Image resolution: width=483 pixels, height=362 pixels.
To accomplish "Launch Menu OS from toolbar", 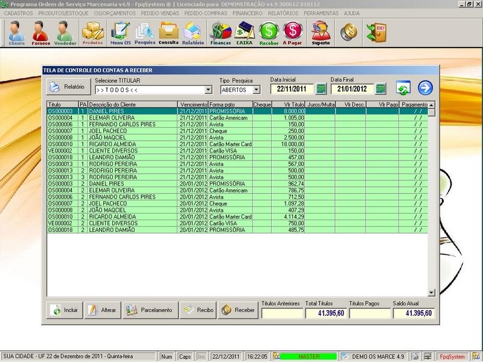I will pos(120,33).
